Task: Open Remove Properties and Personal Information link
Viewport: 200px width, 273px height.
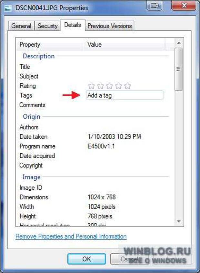Action: tap(71, 237)
